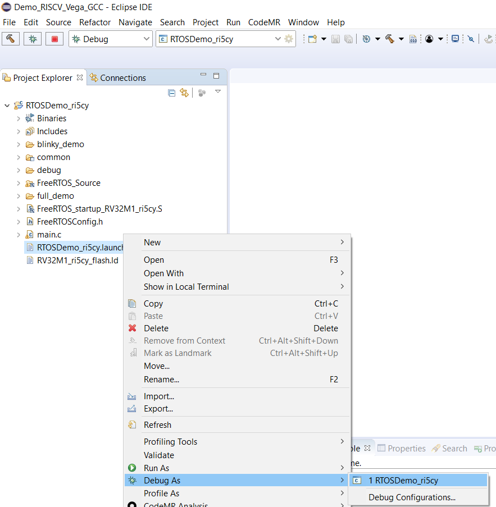Switch to the Connections tab
This screenshot has height=507, width=496.
(x=118, y=77)
